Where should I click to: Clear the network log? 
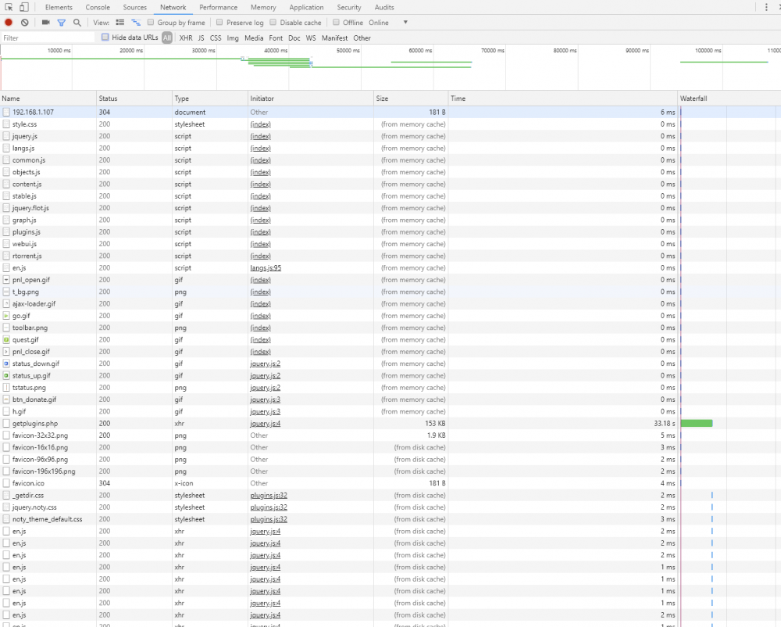(x=24, y=23)
